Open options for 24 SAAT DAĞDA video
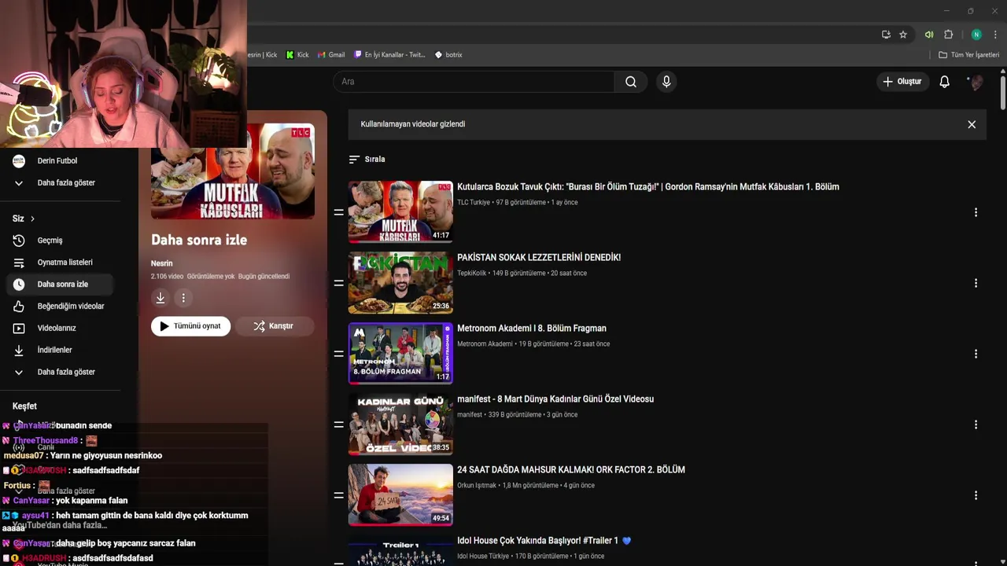This screenshot has width=1007, height=566. [x=976, y=495]
